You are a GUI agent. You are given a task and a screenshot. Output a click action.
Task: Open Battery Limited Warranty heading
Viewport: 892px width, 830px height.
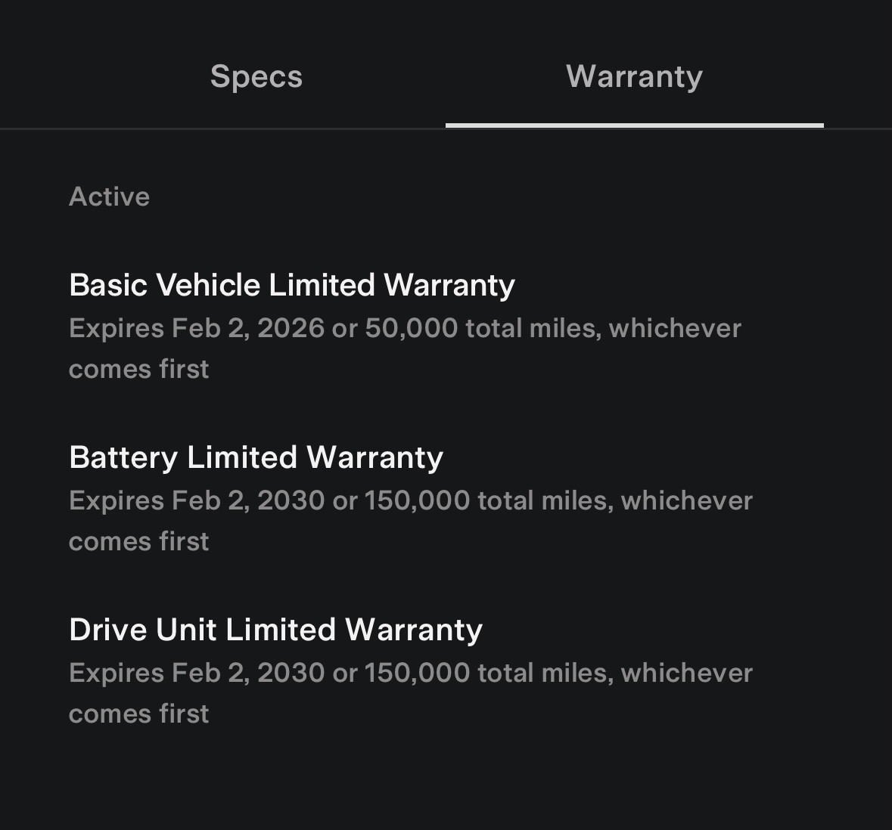click(x=256, y=457)
